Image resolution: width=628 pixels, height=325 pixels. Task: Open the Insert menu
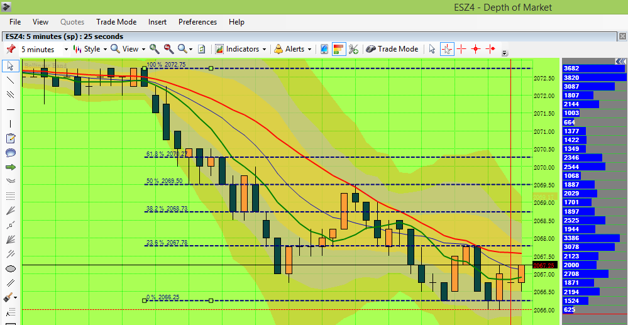157,22
